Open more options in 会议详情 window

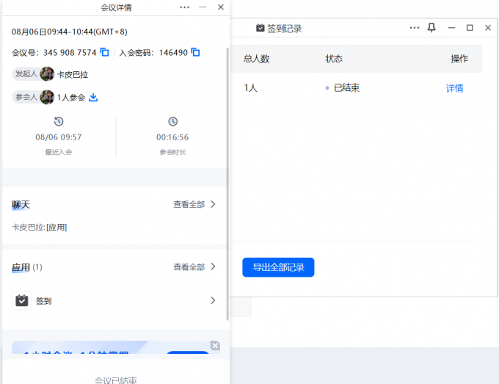(x=185, y=7)
